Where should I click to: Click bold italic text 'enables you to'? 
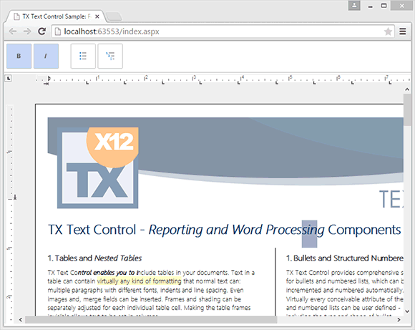click(x=114, y=273)
